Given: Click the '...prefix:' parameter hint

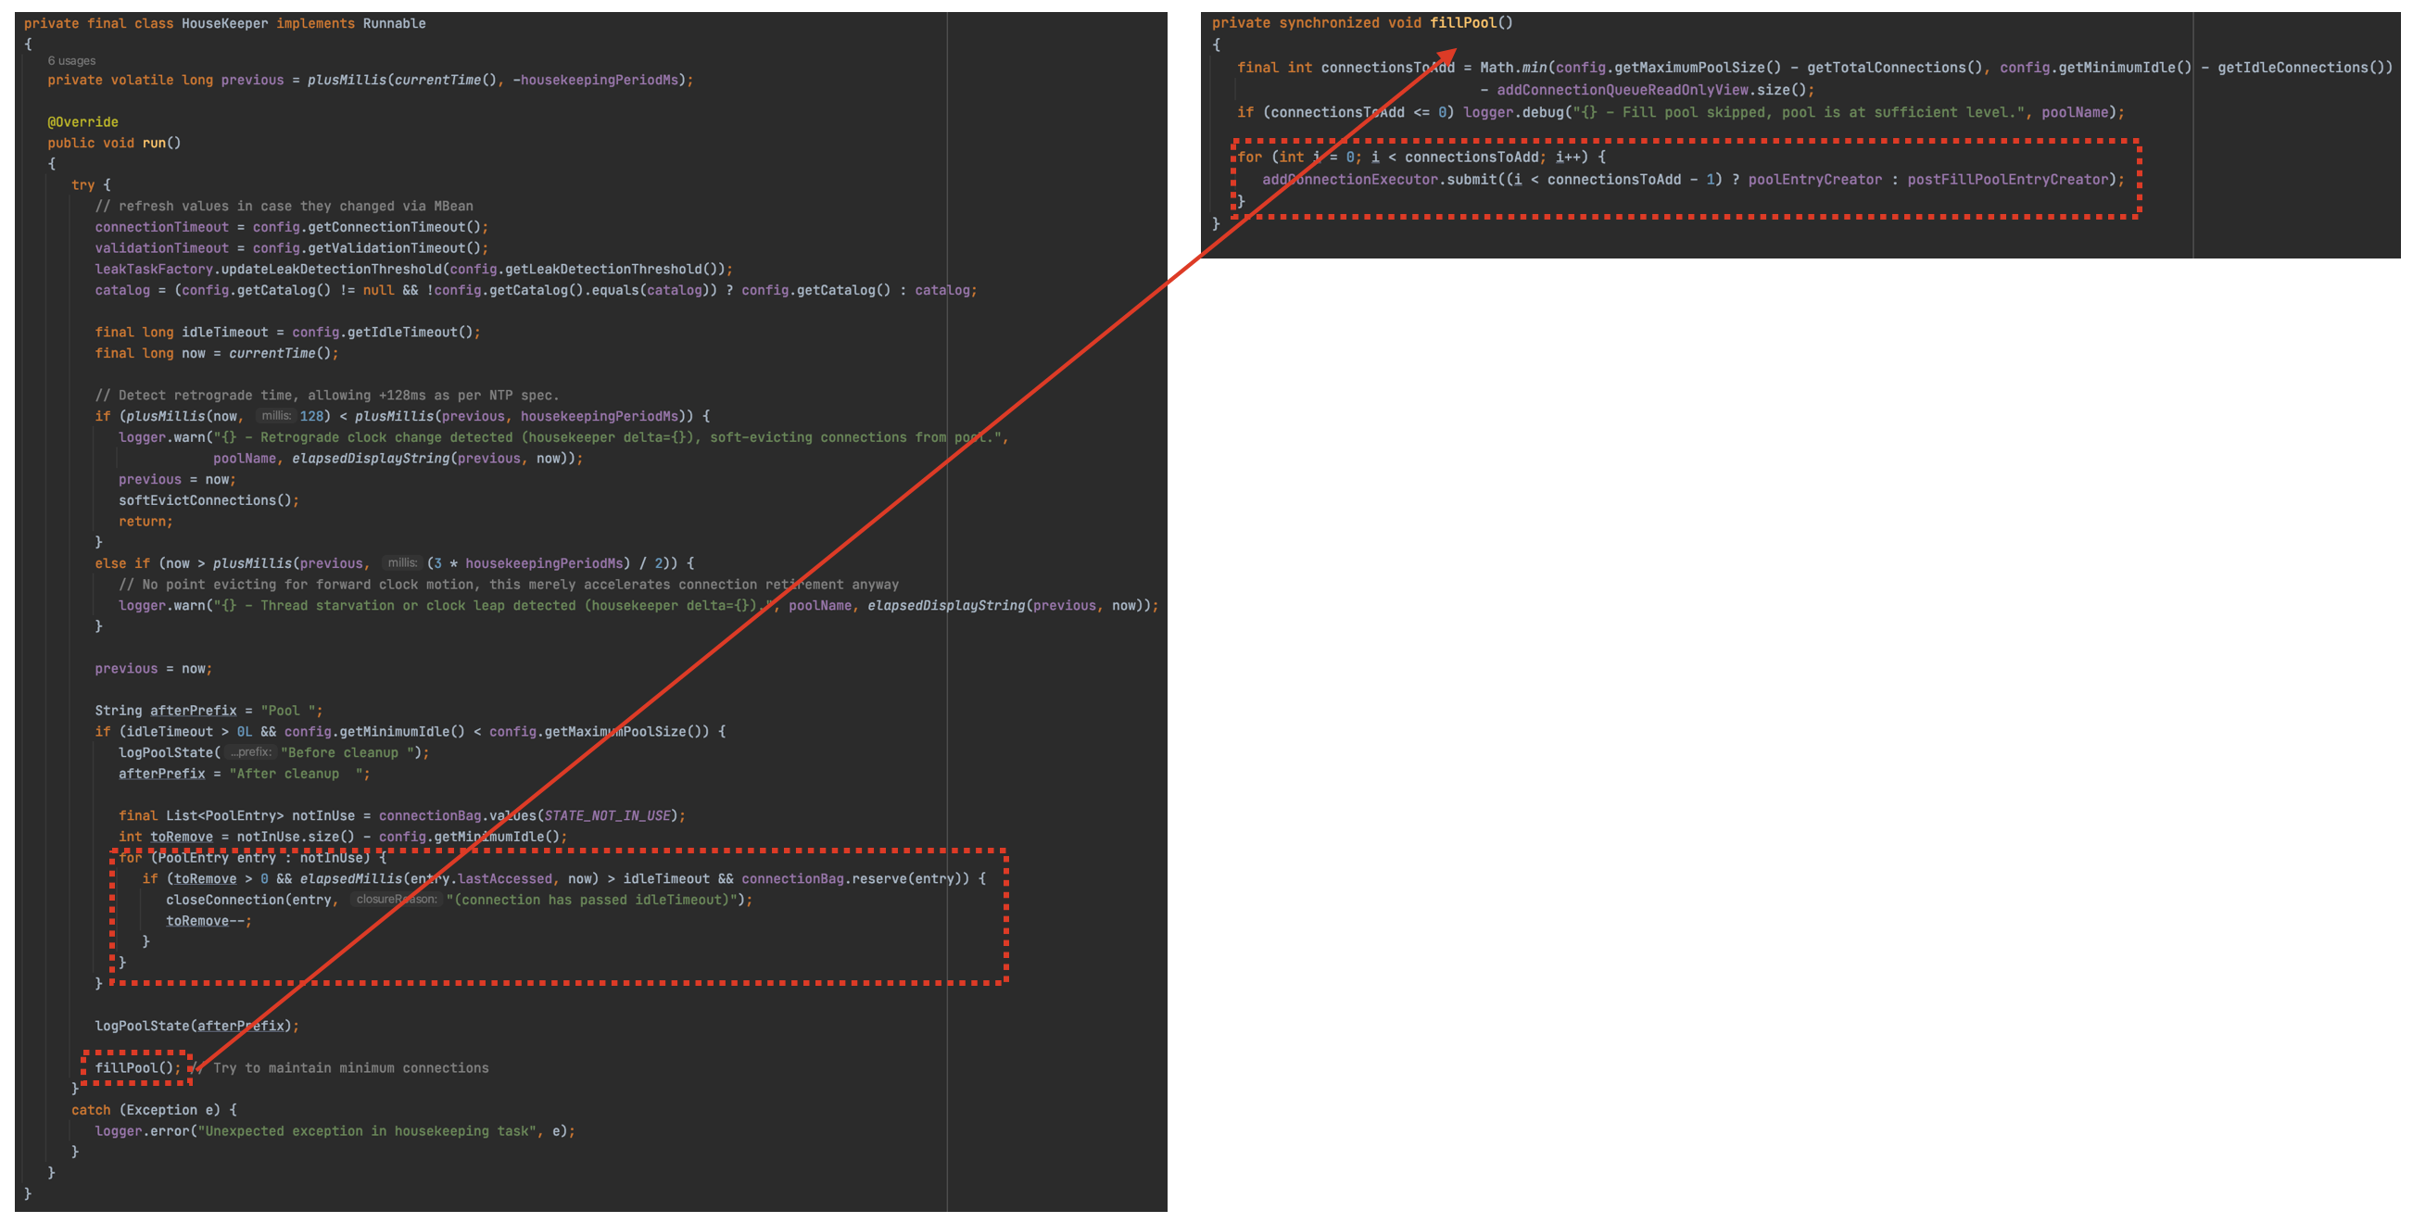Looking at the screenshot, I should point(250,753).
